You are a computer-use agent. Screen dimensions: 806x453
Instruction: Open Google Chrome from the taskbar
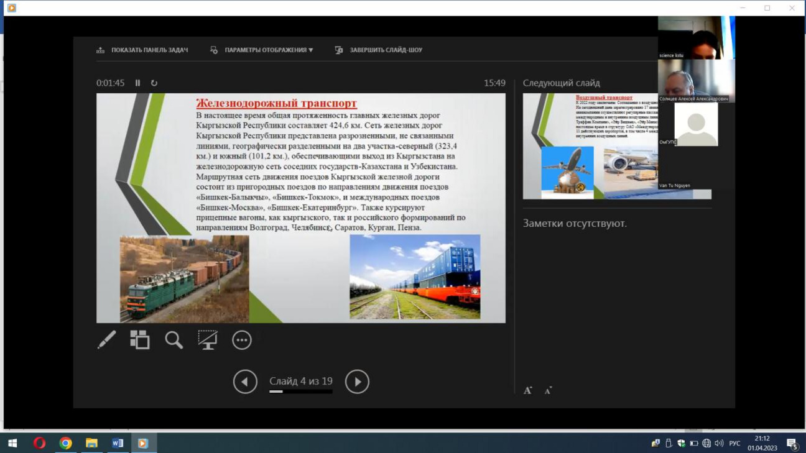(x=65, y=443)
